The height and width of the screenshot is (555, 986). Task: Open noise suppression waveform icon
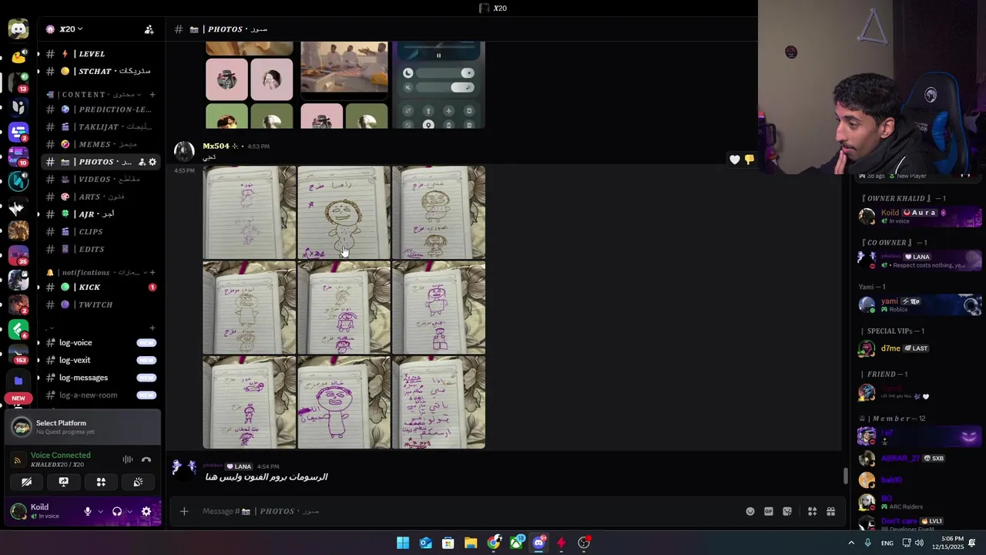point(128,460)
